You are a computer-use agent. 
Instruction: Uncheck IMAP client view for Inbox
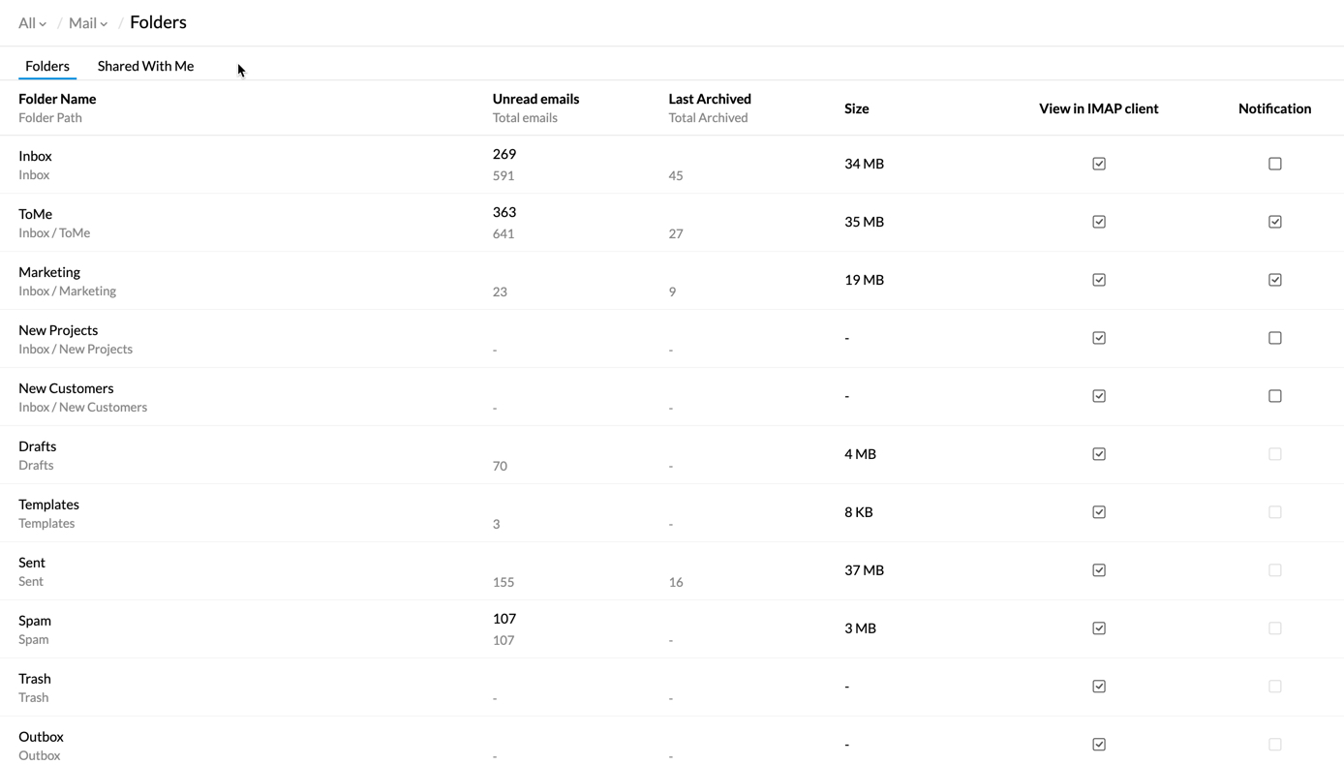(x=1099, y=164)
